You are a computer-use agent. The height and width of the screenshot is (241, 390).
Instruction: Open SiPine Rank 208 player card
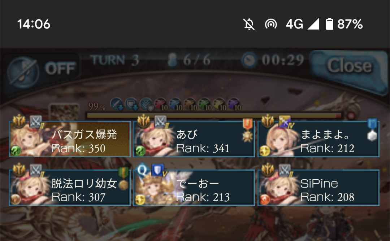click(x=318, y=188)
